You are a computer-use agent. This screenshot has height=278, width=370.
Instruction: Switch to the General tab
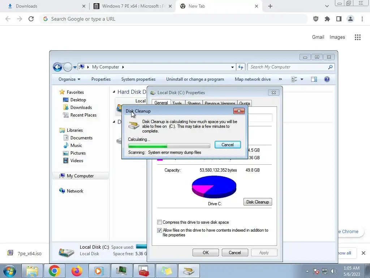click(x=161, y=102)
